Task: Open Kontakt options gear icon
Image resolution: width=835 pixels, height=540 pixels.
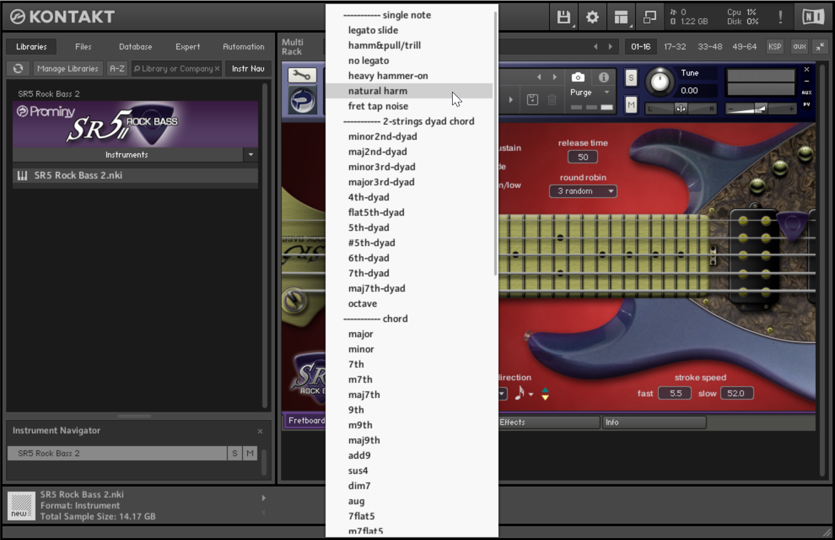Action: tap(592, 17)
